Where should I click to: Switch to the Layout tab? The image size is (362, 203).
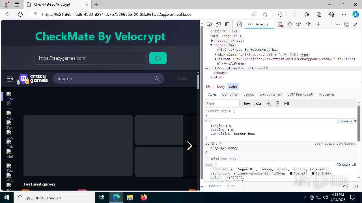click(249, 94)
